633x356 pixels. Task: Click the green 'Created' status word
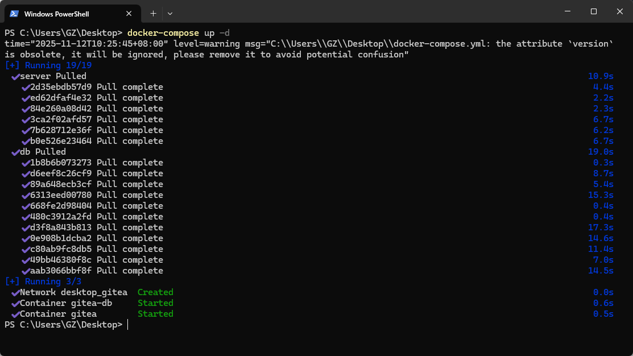point(155,292)
